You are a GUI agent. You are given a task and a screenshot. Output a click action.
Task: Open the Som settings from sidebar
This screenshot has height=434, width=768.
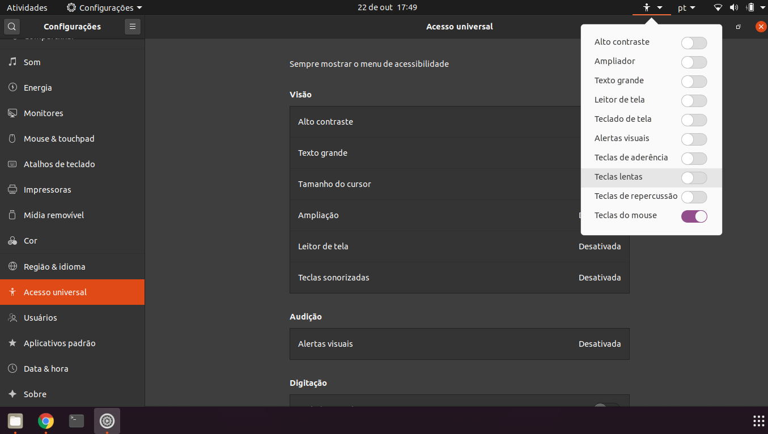point(31,62)
